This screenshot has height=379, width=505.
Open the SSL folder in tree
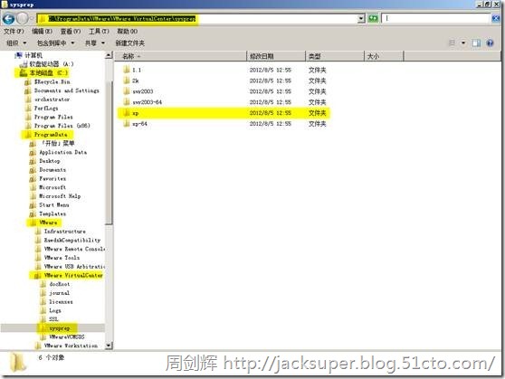coord(53,319)
